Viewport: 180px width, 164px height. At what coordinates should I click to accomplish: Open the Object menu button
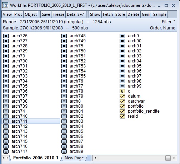click(x=31, y=14)
